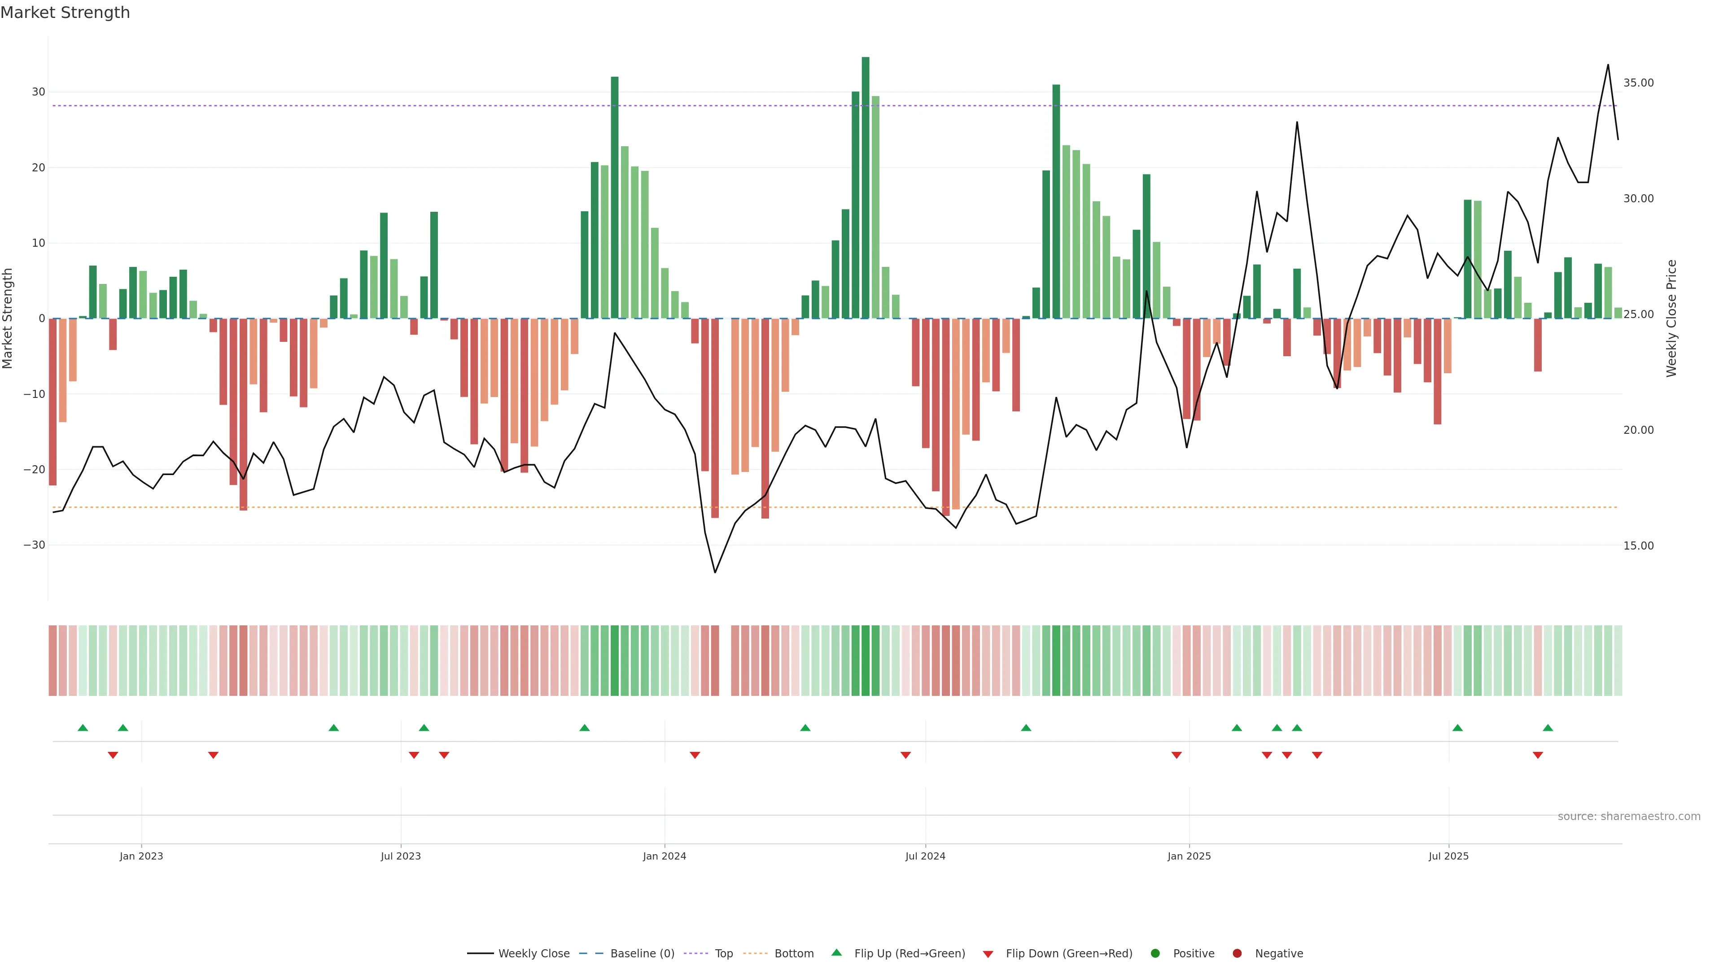Click the first green flip-up triangle marker
Viewport: 1723px width, 969px height.
pos(83,728)
